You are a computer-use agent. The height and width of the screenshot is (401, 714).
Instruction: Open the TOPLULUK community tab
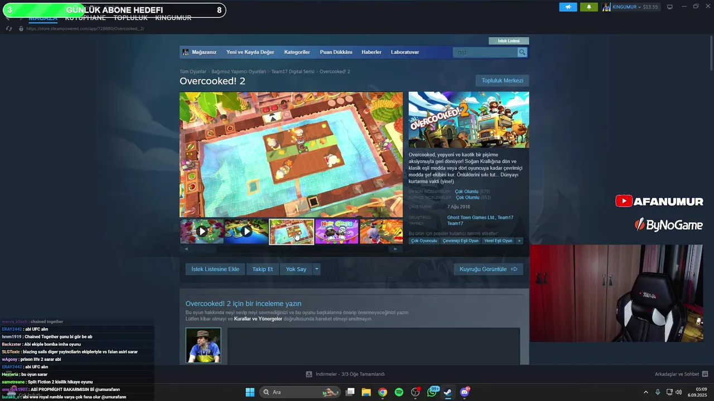pos(131,18)
